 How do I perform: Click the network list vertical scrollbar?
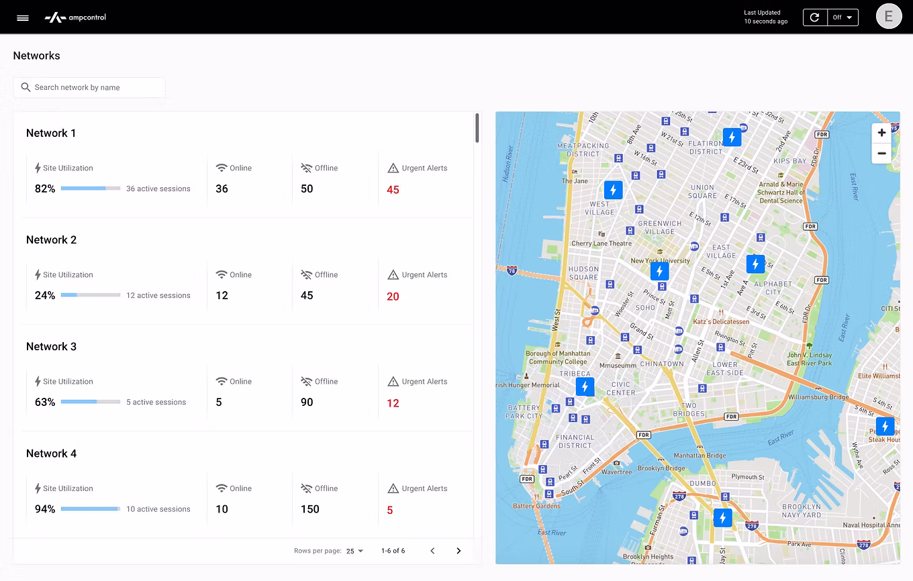pos(477,127)
